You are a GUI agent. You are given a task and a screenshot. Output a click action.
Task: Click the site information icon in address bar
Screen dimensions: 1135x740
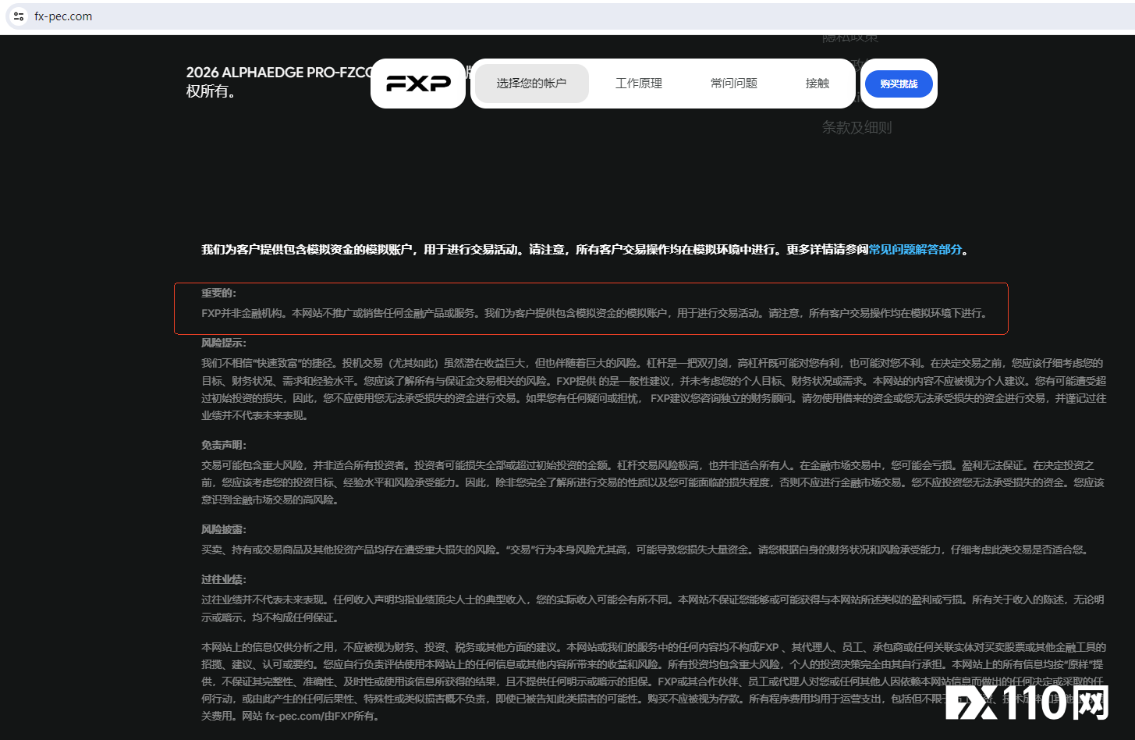click(17, 16)
